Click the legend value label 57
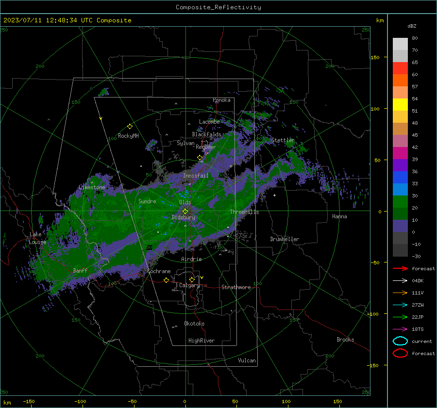Image resolution: width=437 pixels, height=408 pixels. click(415, 87)
